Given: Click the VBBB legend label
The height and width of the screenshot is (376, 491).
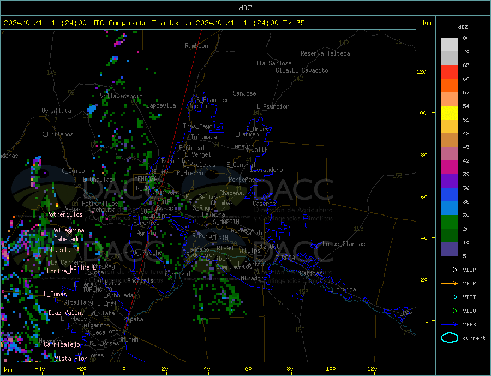Looking at the screenshot, I should (x=469, y=325).
